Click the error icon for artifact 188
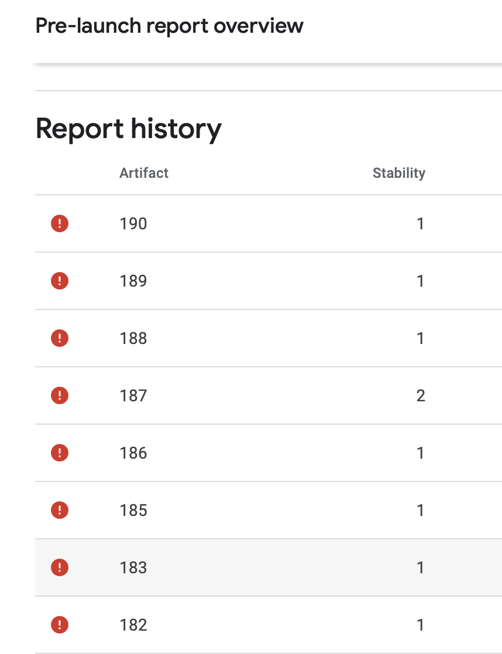Viewport: 502px width, 654px height. [59, 338]
